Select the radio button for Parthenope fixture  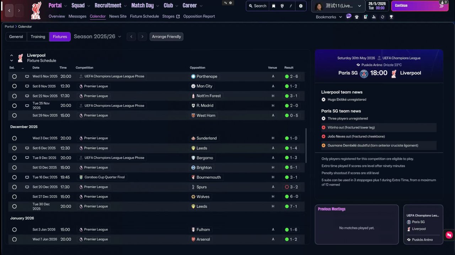click(14, 77)
